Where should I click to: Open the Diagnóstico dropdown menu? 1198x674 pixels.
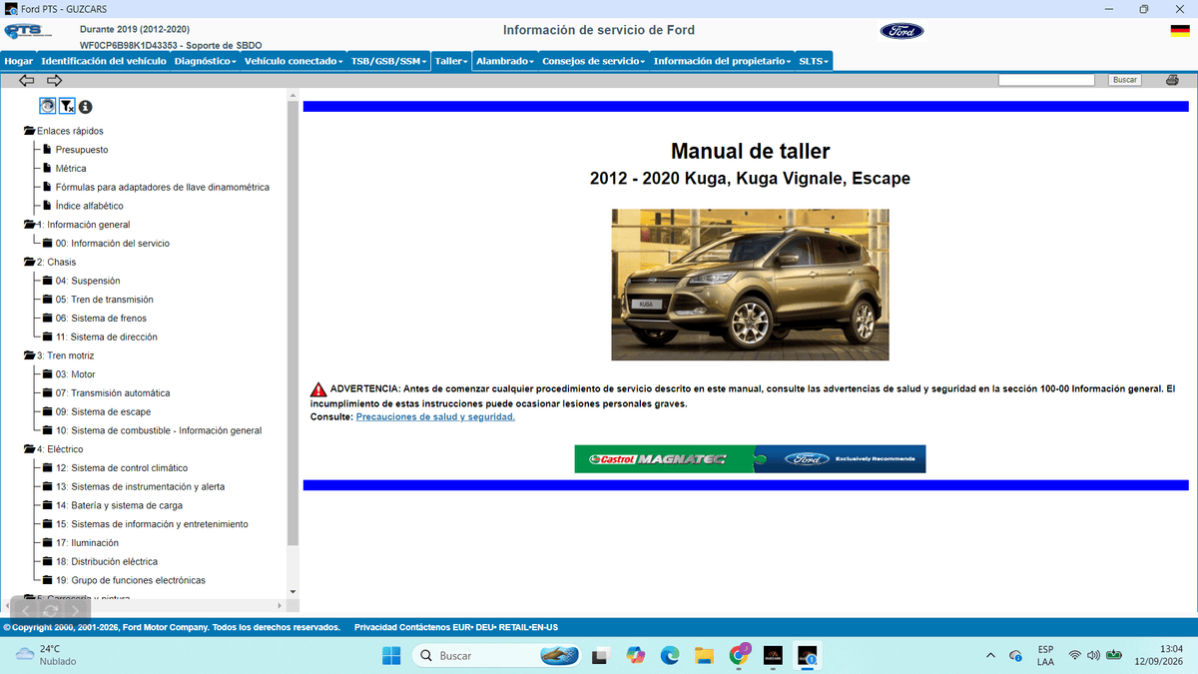click(x=205, y=61)
